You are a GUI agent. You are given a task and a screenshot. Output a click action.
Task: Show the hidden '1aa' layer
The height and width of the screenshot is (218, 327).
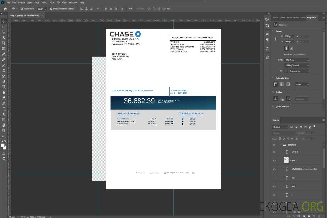pos(274,178)
